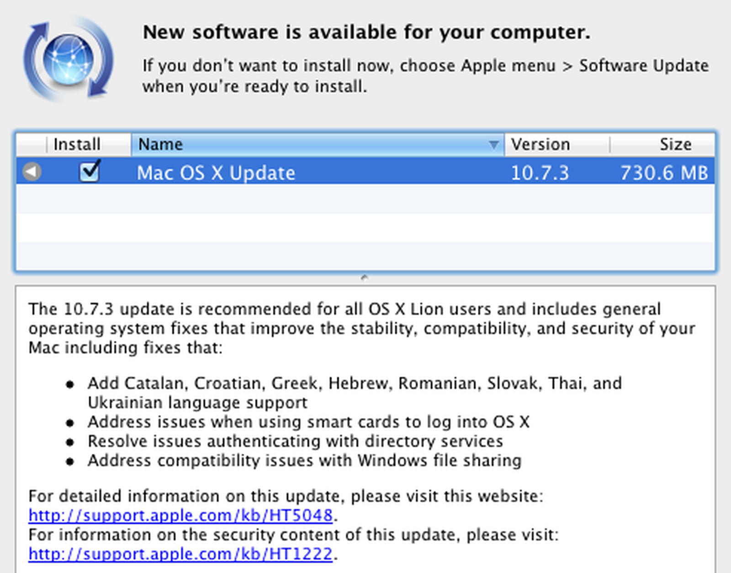Click the 10.7.3 version cell
The width and height of the screenshot is (731, 573).
[540, 173]
